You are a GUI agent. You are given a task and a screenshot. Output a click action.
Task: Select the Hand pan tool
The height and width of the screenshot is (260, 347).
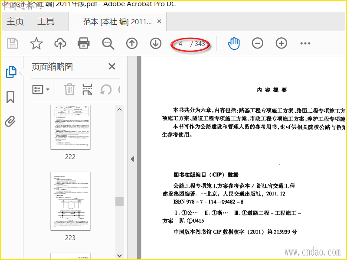pos(234,43)
